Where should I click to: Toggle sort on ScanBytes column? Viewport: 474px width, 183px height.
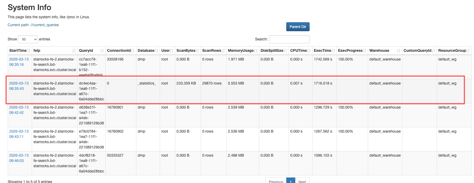[x=197, y=51]
